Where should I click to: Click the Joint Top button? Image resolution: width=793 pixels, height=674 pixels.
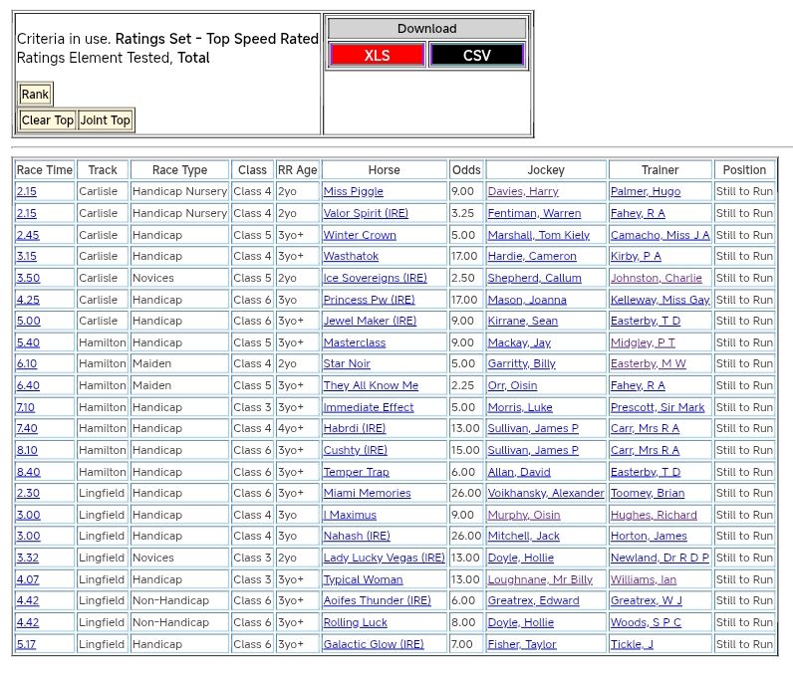tap(105, 120)
